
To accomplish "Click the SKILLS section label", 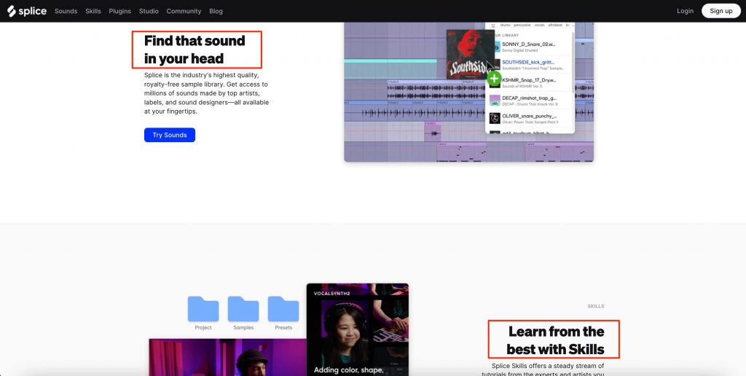I will pyautogui.click(x=596, y=306).
